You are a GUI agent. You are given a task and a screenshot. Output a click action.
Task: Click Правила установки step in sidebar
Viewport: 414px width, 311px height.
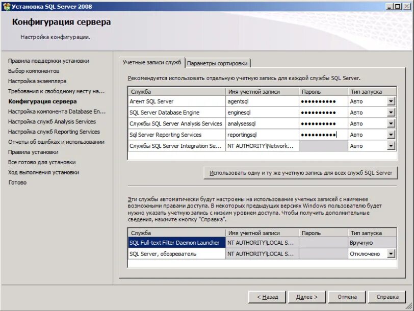tap(33, 152)
